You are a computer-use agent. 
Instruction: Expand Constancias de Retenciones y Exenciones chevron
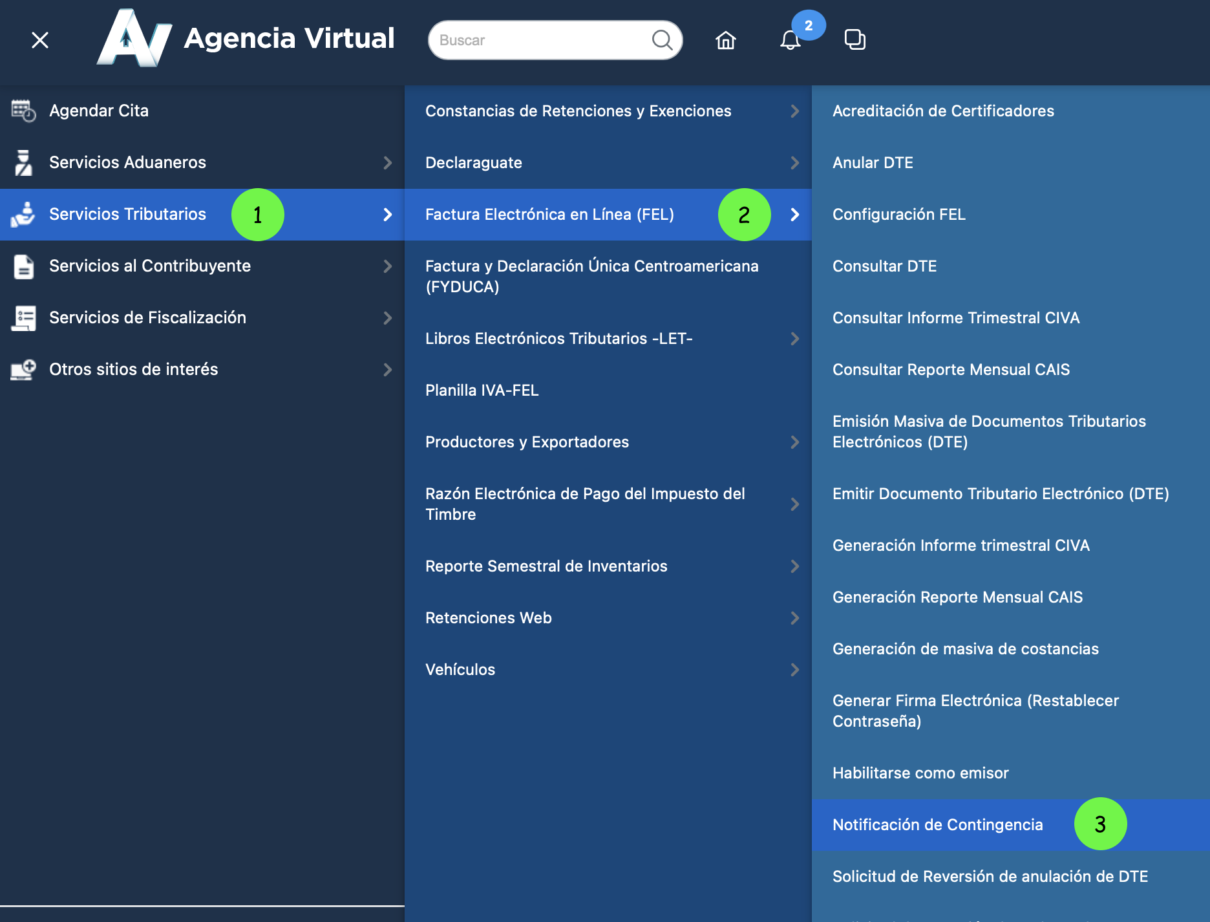click(x=795, y=111)
